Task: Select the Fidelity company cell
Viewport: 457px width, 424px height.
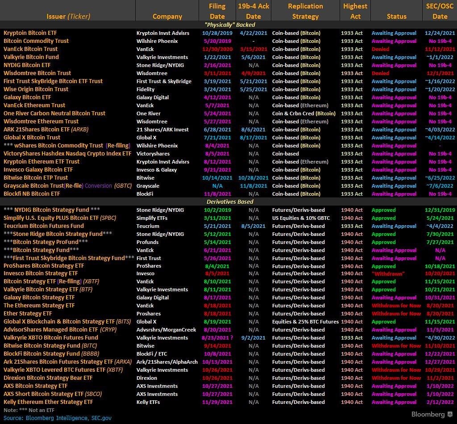Action: pos(145,89)
